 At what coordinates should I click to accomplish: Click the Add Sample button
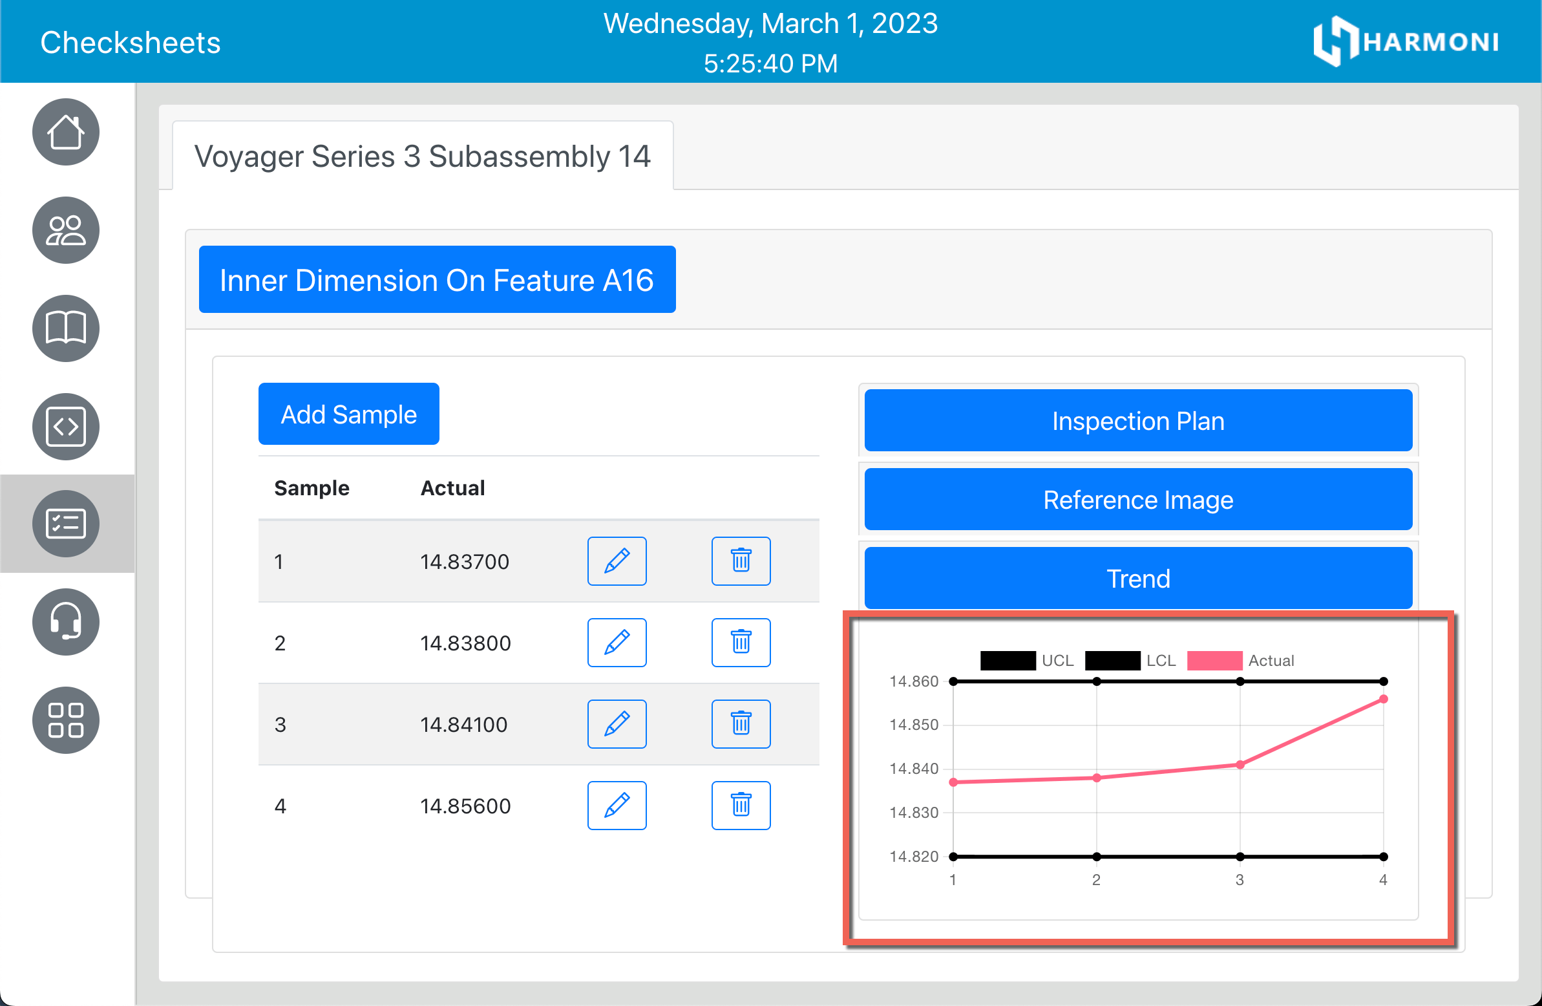[x=348, y=414]
